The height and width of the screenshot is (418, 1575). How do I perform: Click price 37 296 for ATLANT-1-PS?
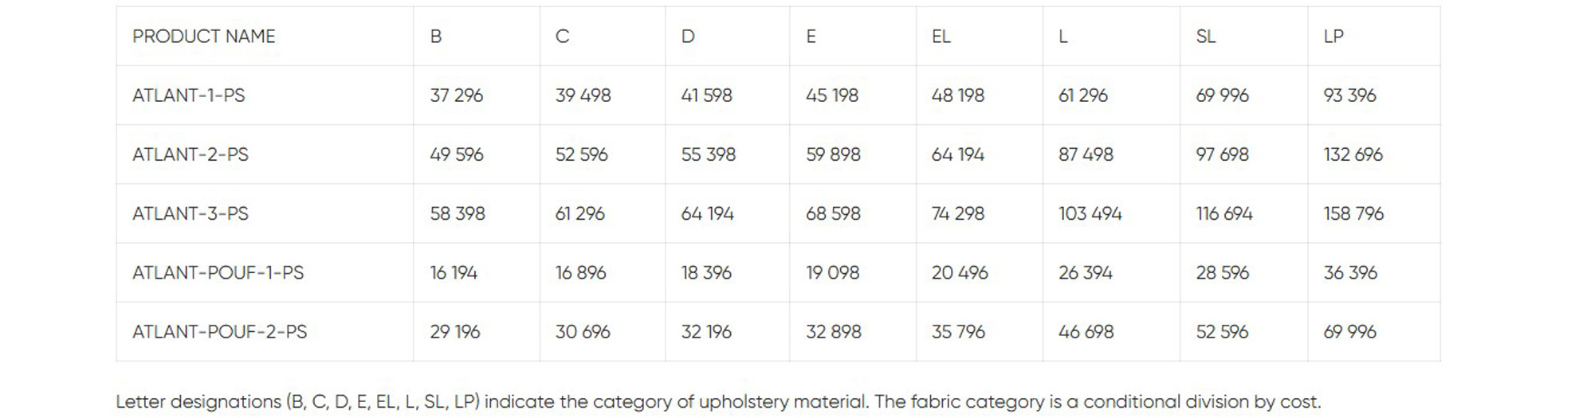coord(456,96)
